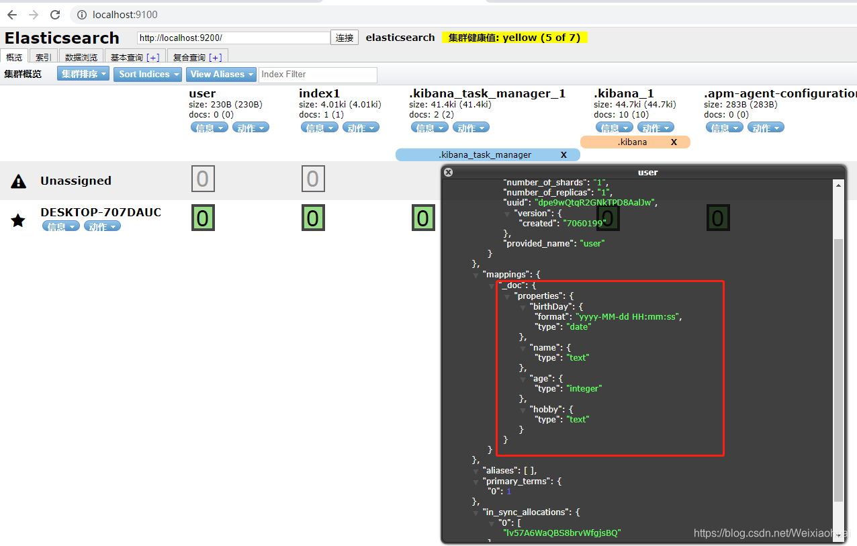Click inside the Index Filter input field
The image size is (857, 546).
pyautogui.click(x=318, y=74)
